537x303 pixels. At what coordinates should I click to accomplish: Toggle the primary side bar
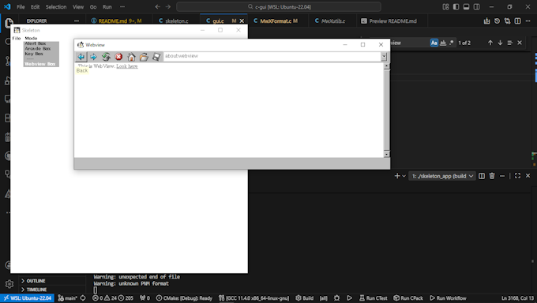456,7
